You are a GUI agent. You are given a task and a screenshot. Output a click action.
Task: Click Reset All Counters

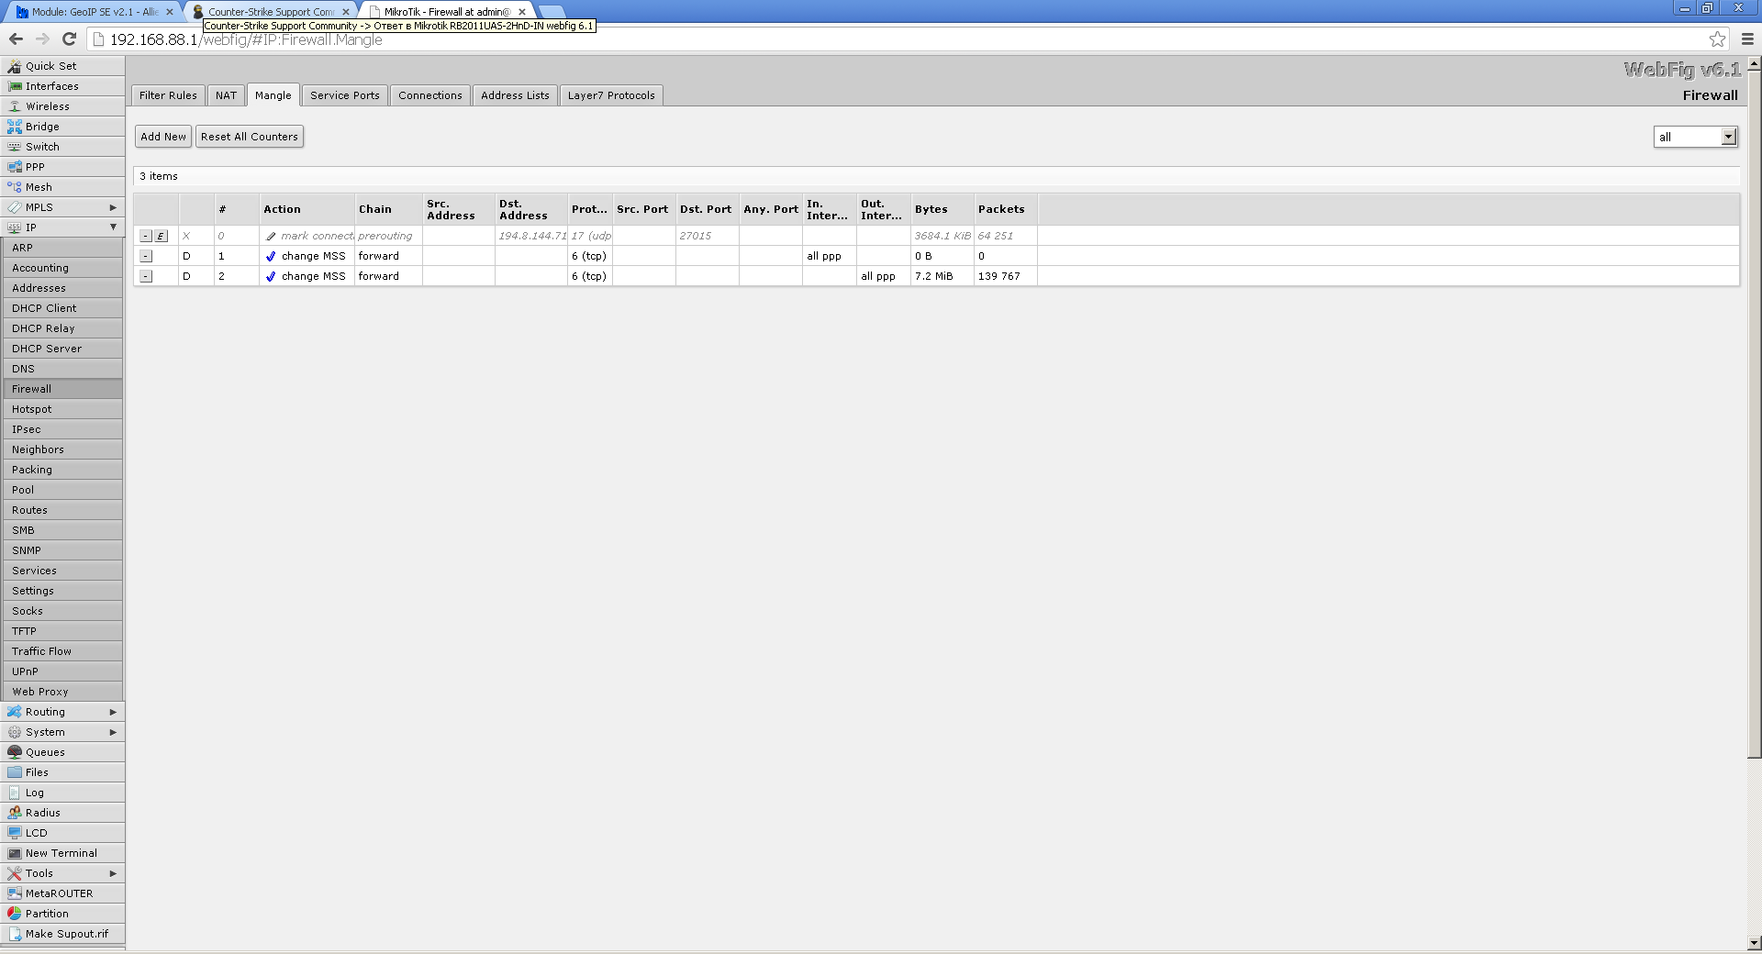[250, 137]
